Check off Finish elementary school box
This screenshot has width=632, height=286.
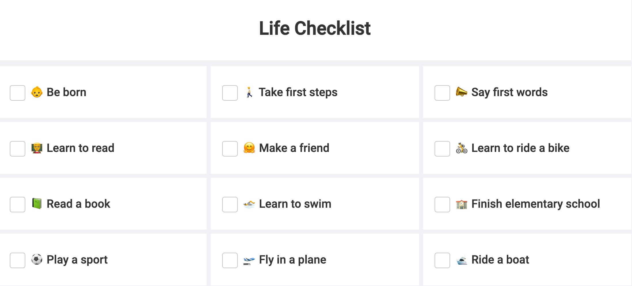[x=442, y=205]
